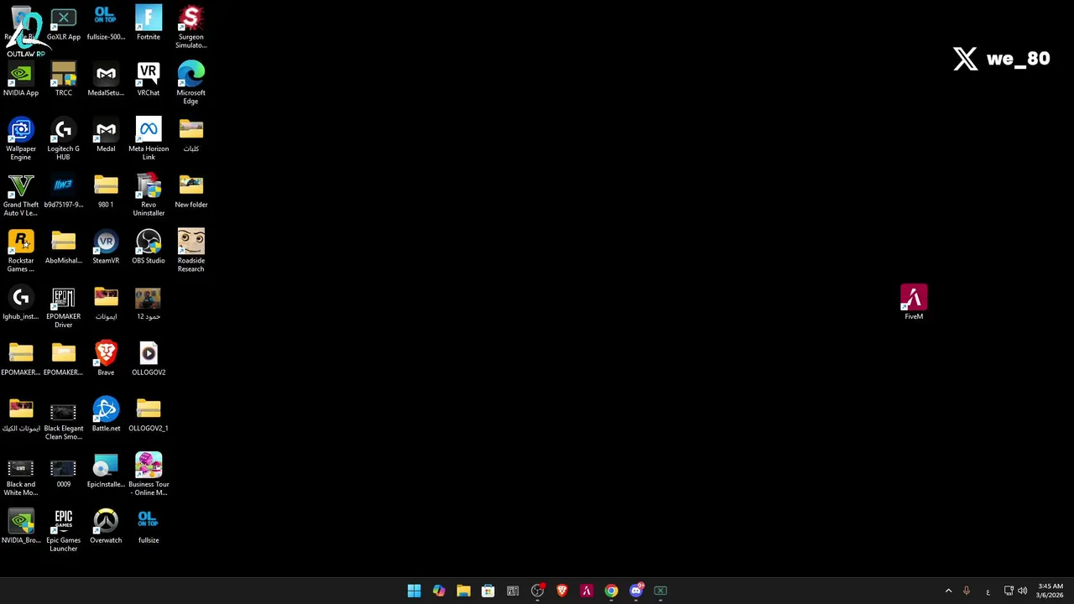The height and width of the screenshot is (604, 1074).
Task: Select the AboMishal folder
Action: (64, 247)
